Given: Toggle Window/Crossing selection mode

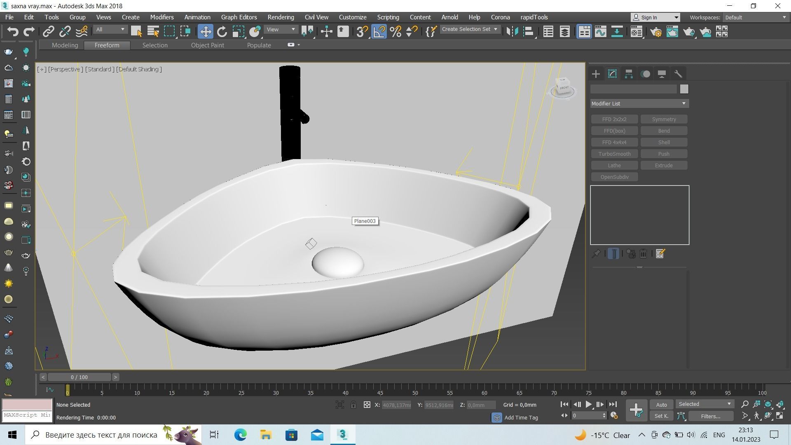Looking at the screenshot, I should [x=185, y=32].
